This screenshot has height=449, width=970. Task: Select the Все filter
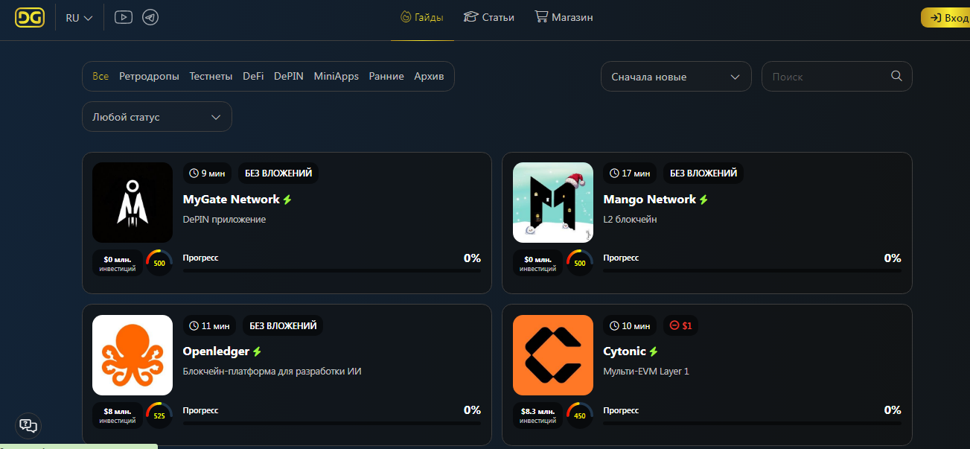pyautogui.click(x=100, y=76)
